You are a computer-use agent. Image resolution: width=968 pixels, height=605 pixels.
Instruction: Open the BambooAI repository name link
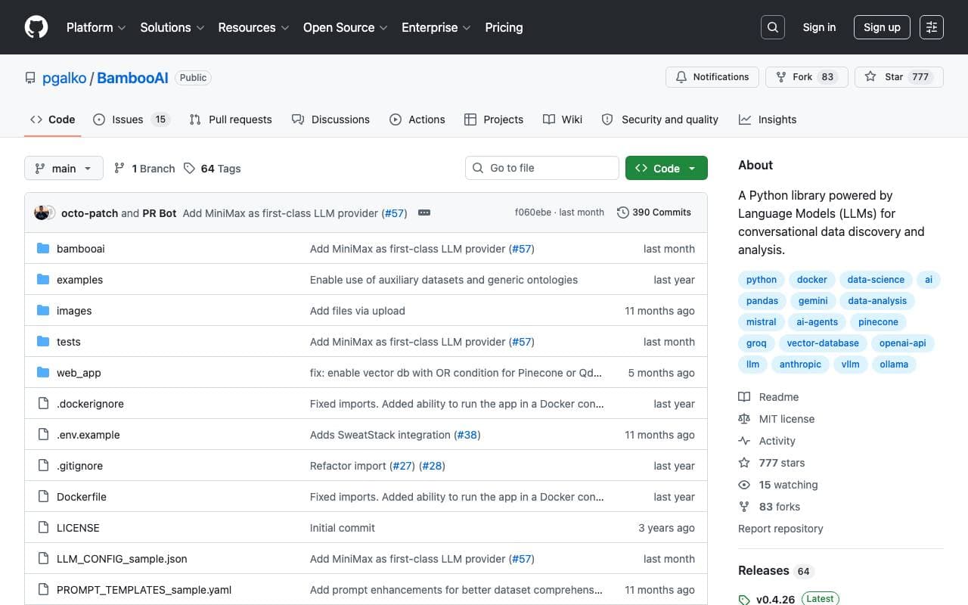132,78
